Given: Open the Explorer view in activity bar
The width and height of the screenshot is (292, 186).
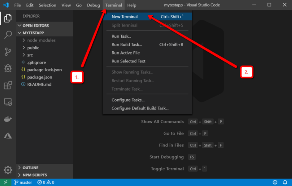Looking at the screenshot, I should pyautogui.click(x=8, y=18).
